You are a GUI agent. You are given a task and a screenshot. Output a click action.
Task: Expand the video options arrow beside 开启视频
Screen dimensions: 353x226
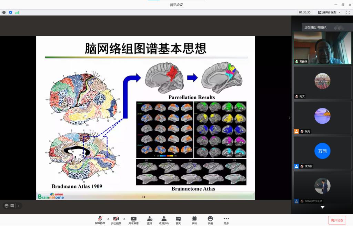124,219
